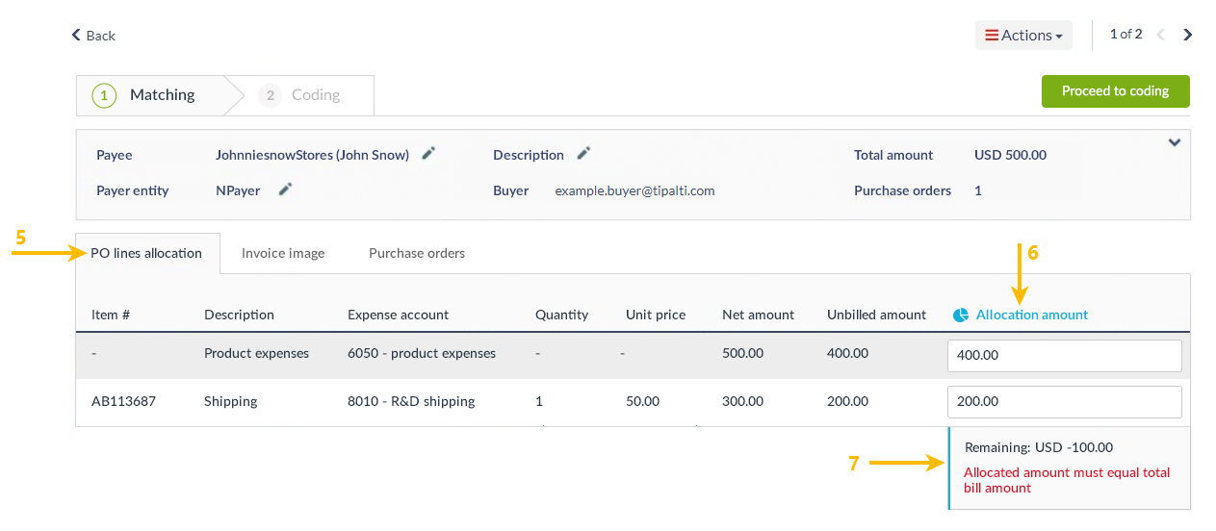Screen dimensions: 1216x531
Task: Click the 6050 - product expenses cell
Action: point(422,353)
